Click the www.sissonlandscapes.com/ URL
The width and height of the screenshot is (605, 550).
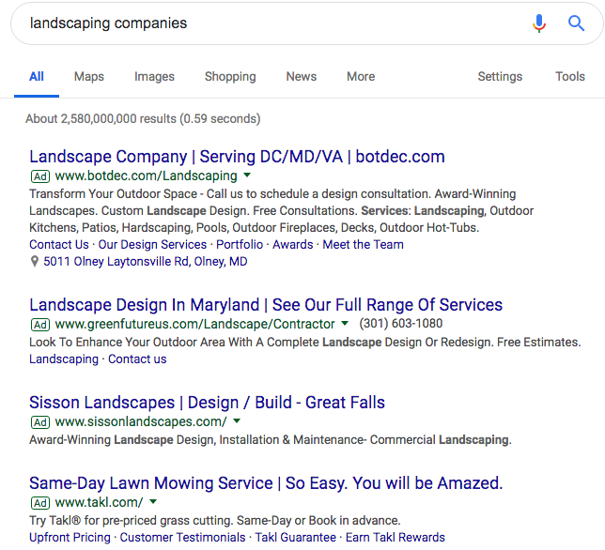pyautogui.click(x=141, y=421)
